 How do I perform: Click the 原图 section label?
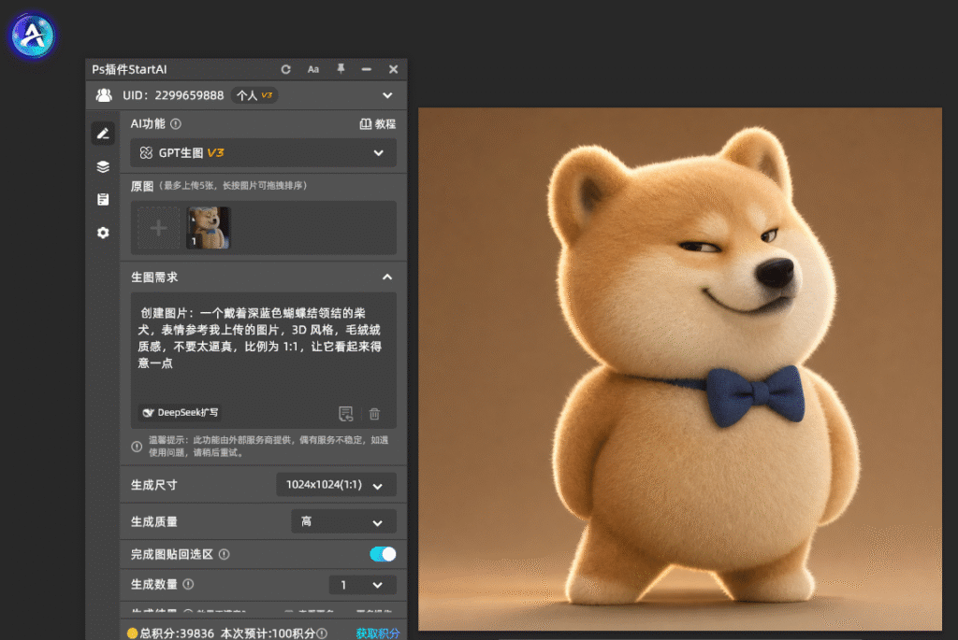point(142,186)
